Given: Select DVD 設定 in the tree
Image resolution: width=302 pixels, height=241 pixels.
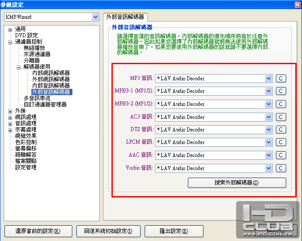Looking at the screenshot, I should 27,35.
